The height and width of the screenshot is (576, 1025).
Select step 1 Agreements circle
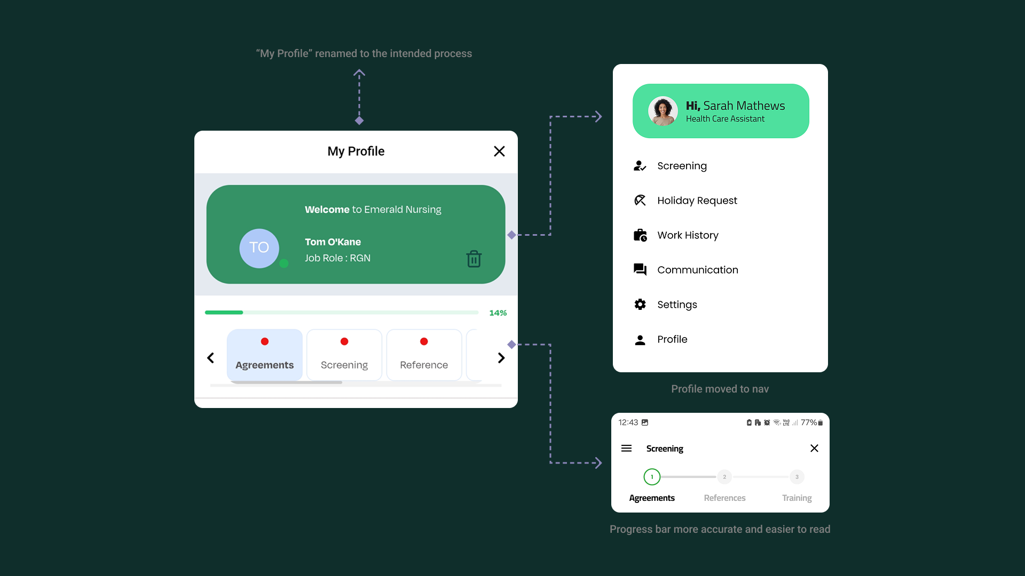[651, 477]
